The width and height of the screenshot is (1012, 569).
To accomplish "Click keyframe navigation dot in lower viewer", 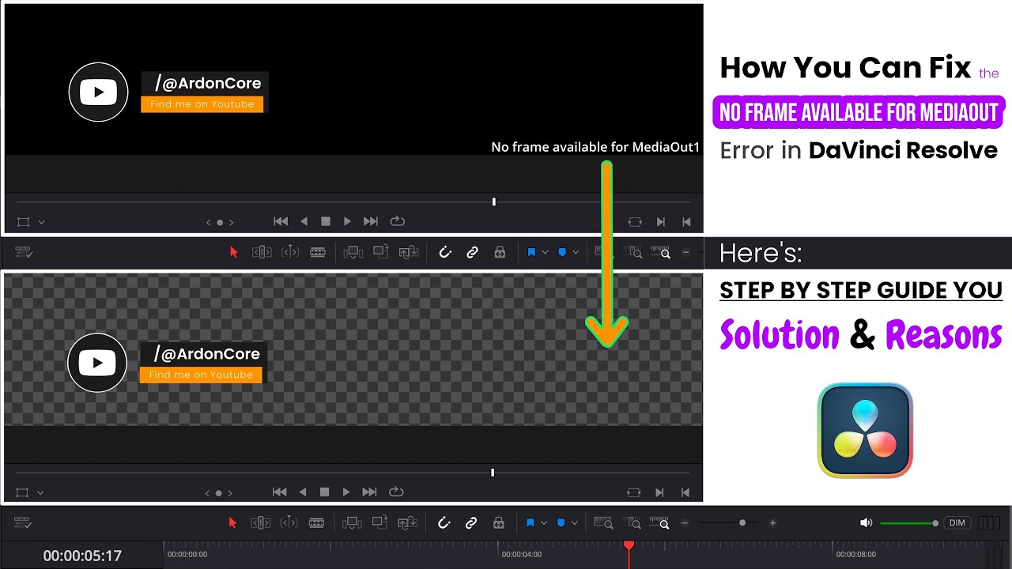I will click(219, 492).
